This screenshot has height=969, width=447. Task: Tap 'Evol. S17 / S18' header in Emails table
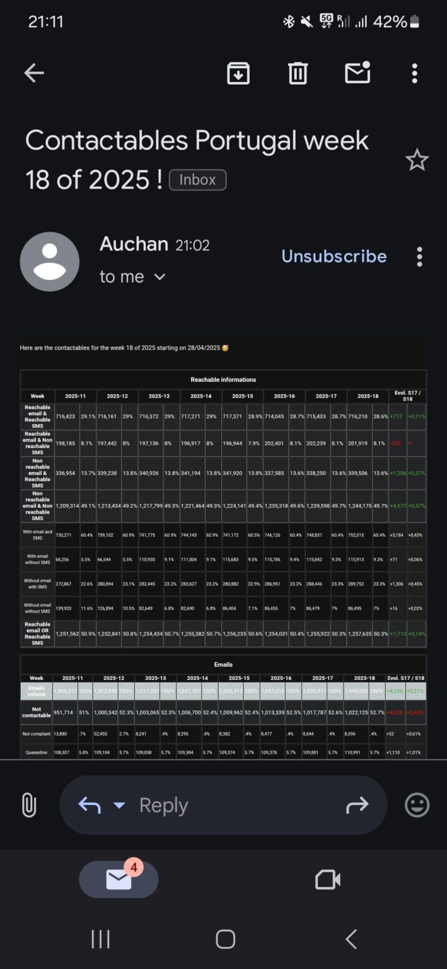coord(406,678)
